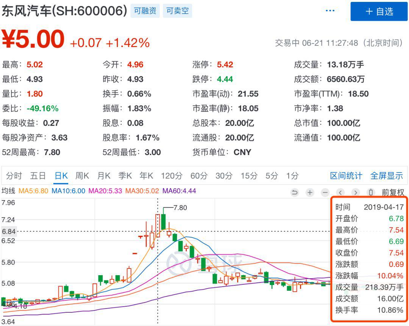Screen dimensions: 409x326
Task: Click the 跌停 4.44 value
Action: click(x=225, y=79)
